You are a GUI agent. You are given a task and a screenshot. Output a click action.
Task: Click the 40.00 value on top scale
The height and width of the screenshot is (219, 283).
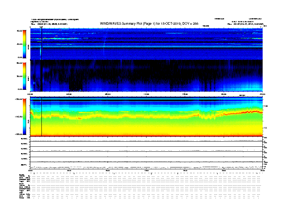(20, 31)
